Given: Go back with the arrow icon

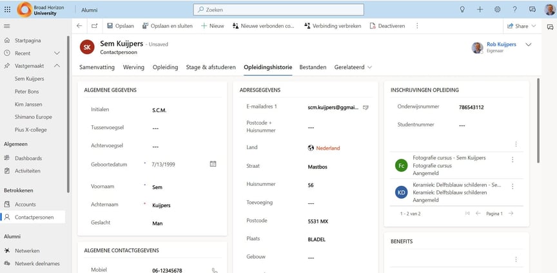Looking at the screenshot, I should 79,26.
